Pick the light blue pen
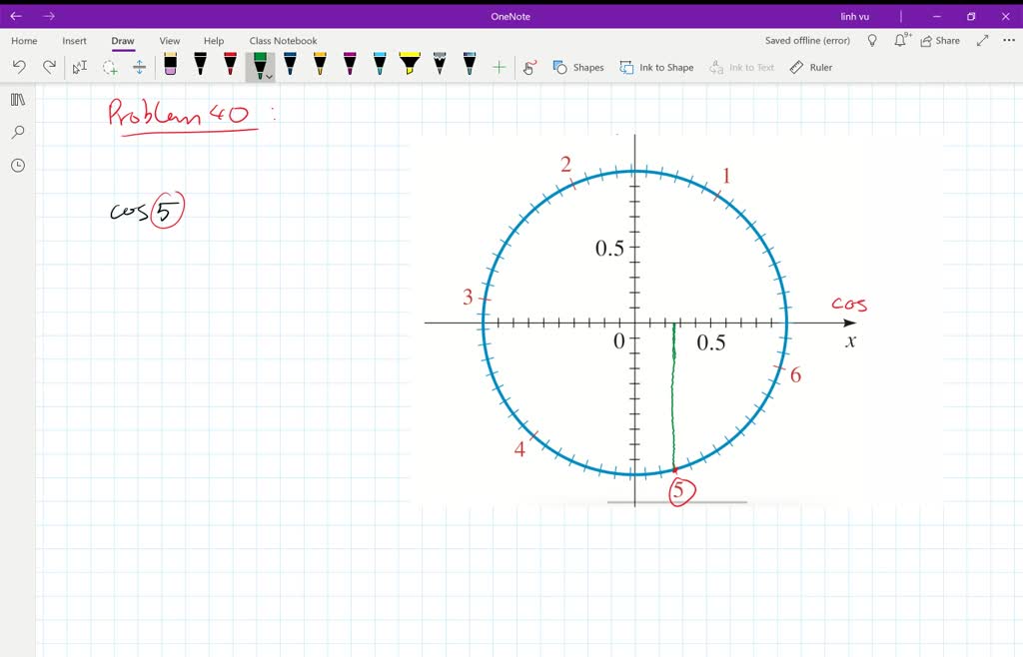This screenshot has height=657, width=1023. click(380, 64)
